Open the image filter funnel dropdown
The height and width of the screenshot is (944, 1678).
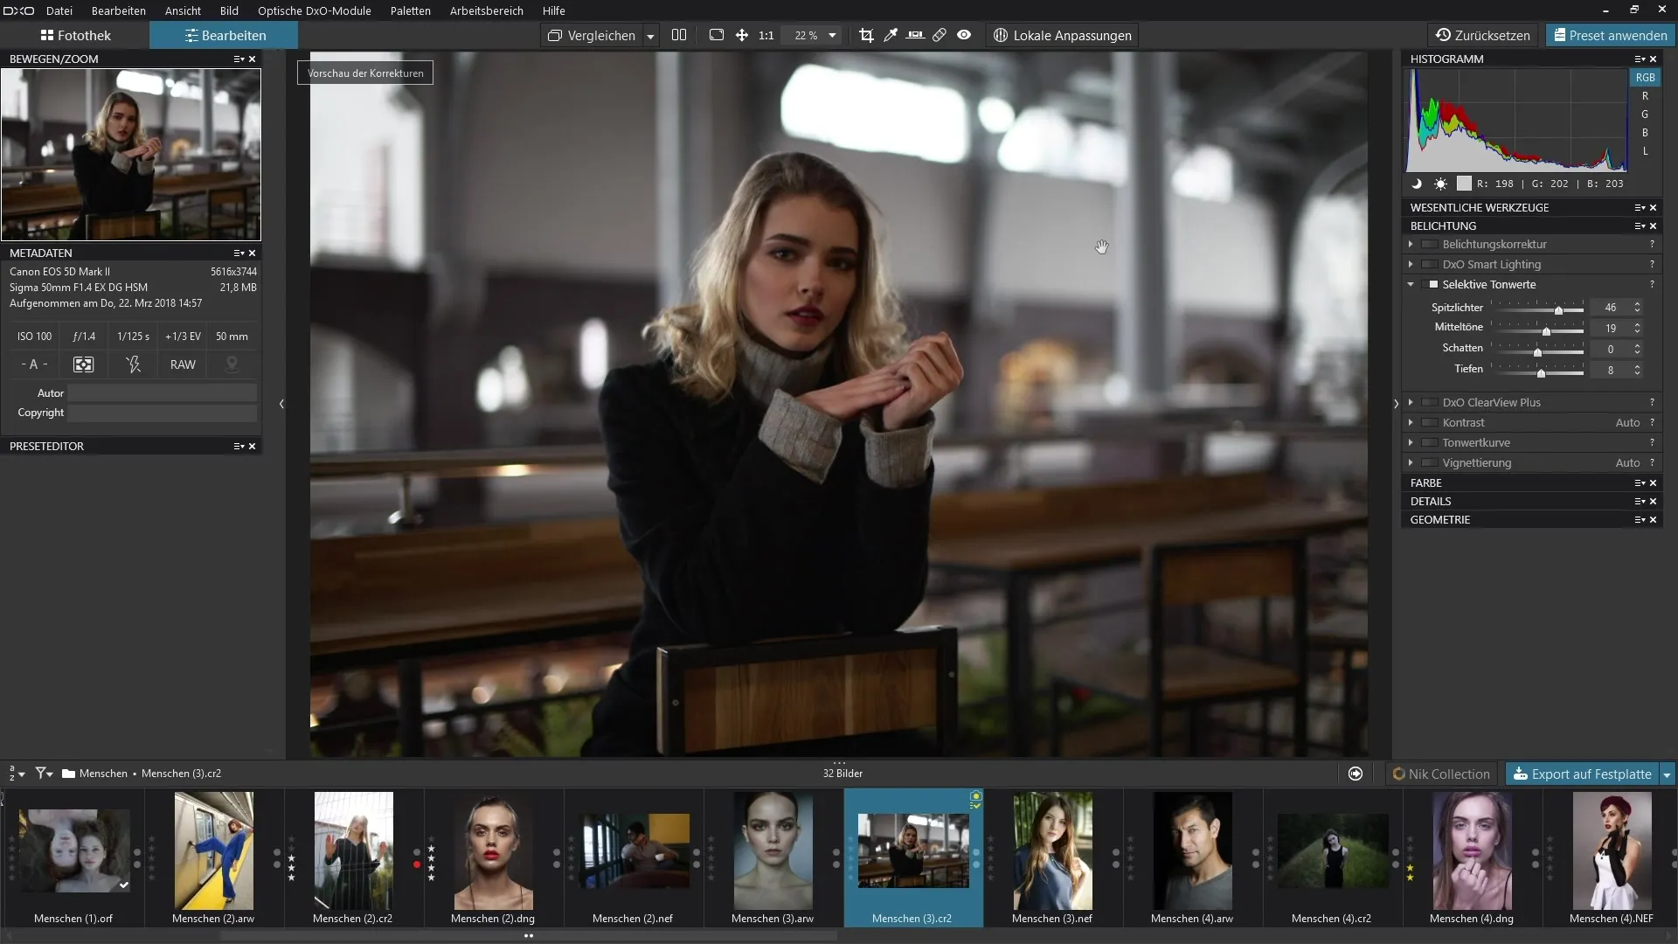[44, 774]
